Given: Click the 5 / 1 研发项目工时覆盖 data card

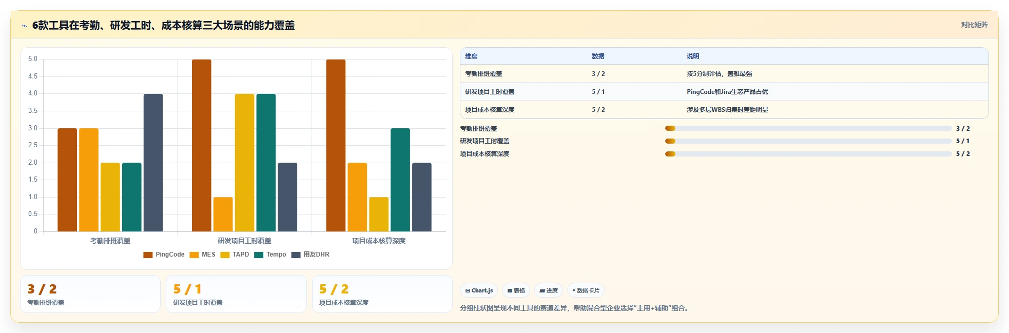Looking at the screenshot, I should [x=236, y=294].
